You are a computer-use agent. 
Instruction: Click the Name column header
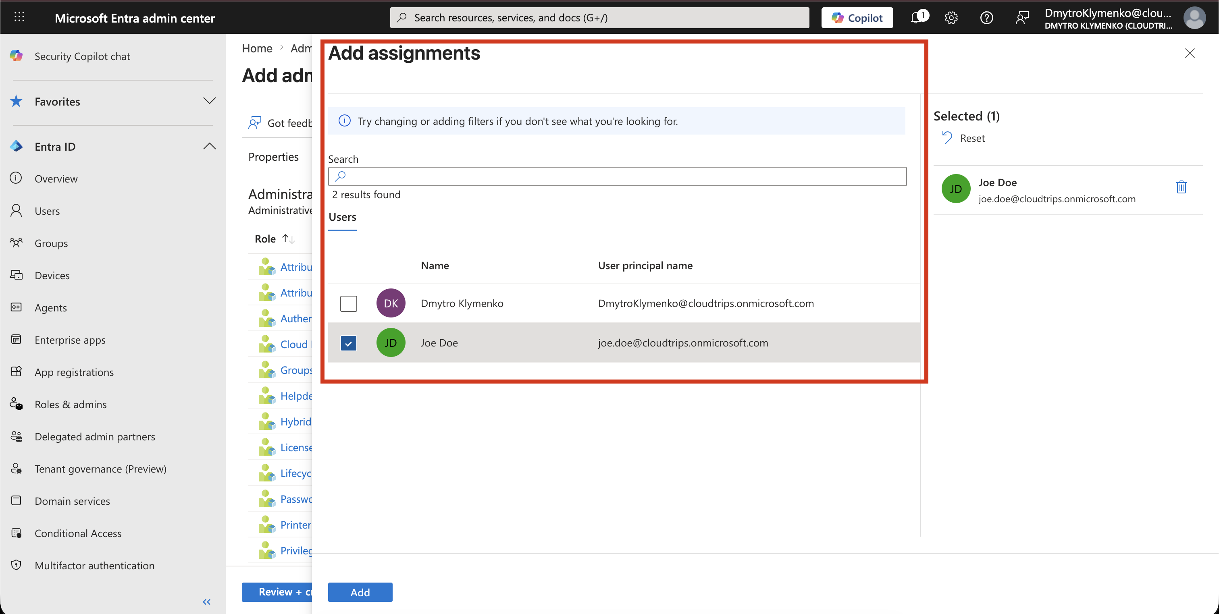coord(435,266)
